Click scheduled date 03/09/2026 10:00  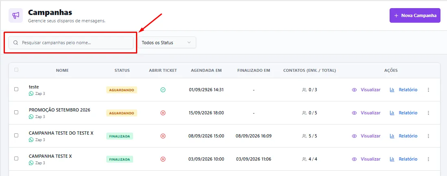[x=206, y=159]
